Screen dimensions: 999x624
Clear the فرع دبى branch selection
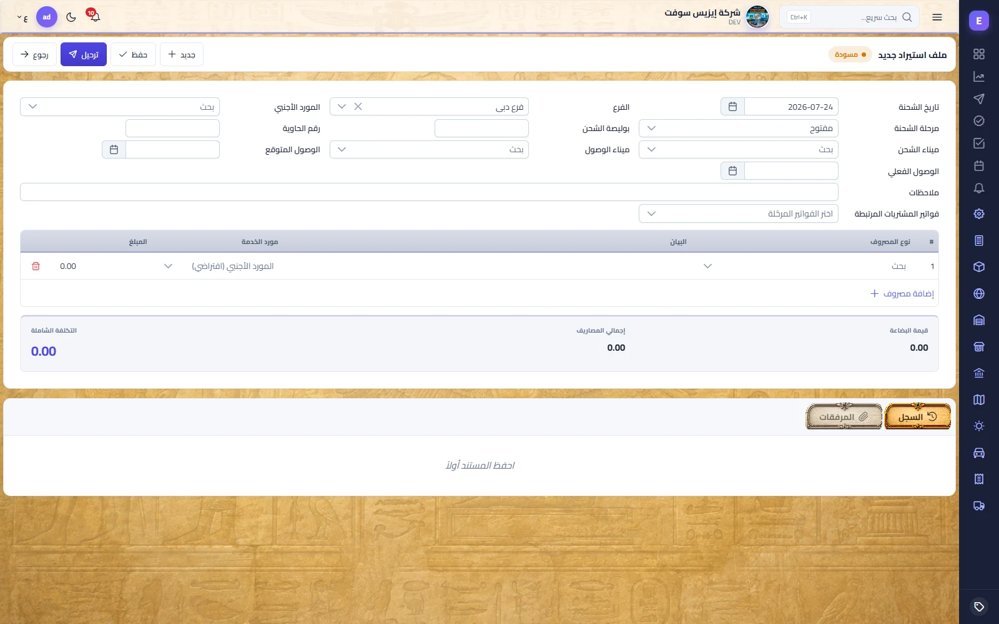click(358, 107)
